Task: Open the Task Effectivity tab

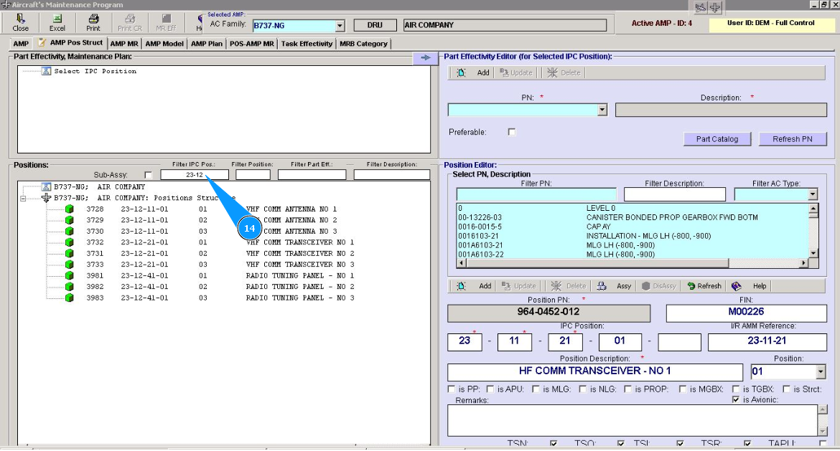Action: click(x=307, y=44)
